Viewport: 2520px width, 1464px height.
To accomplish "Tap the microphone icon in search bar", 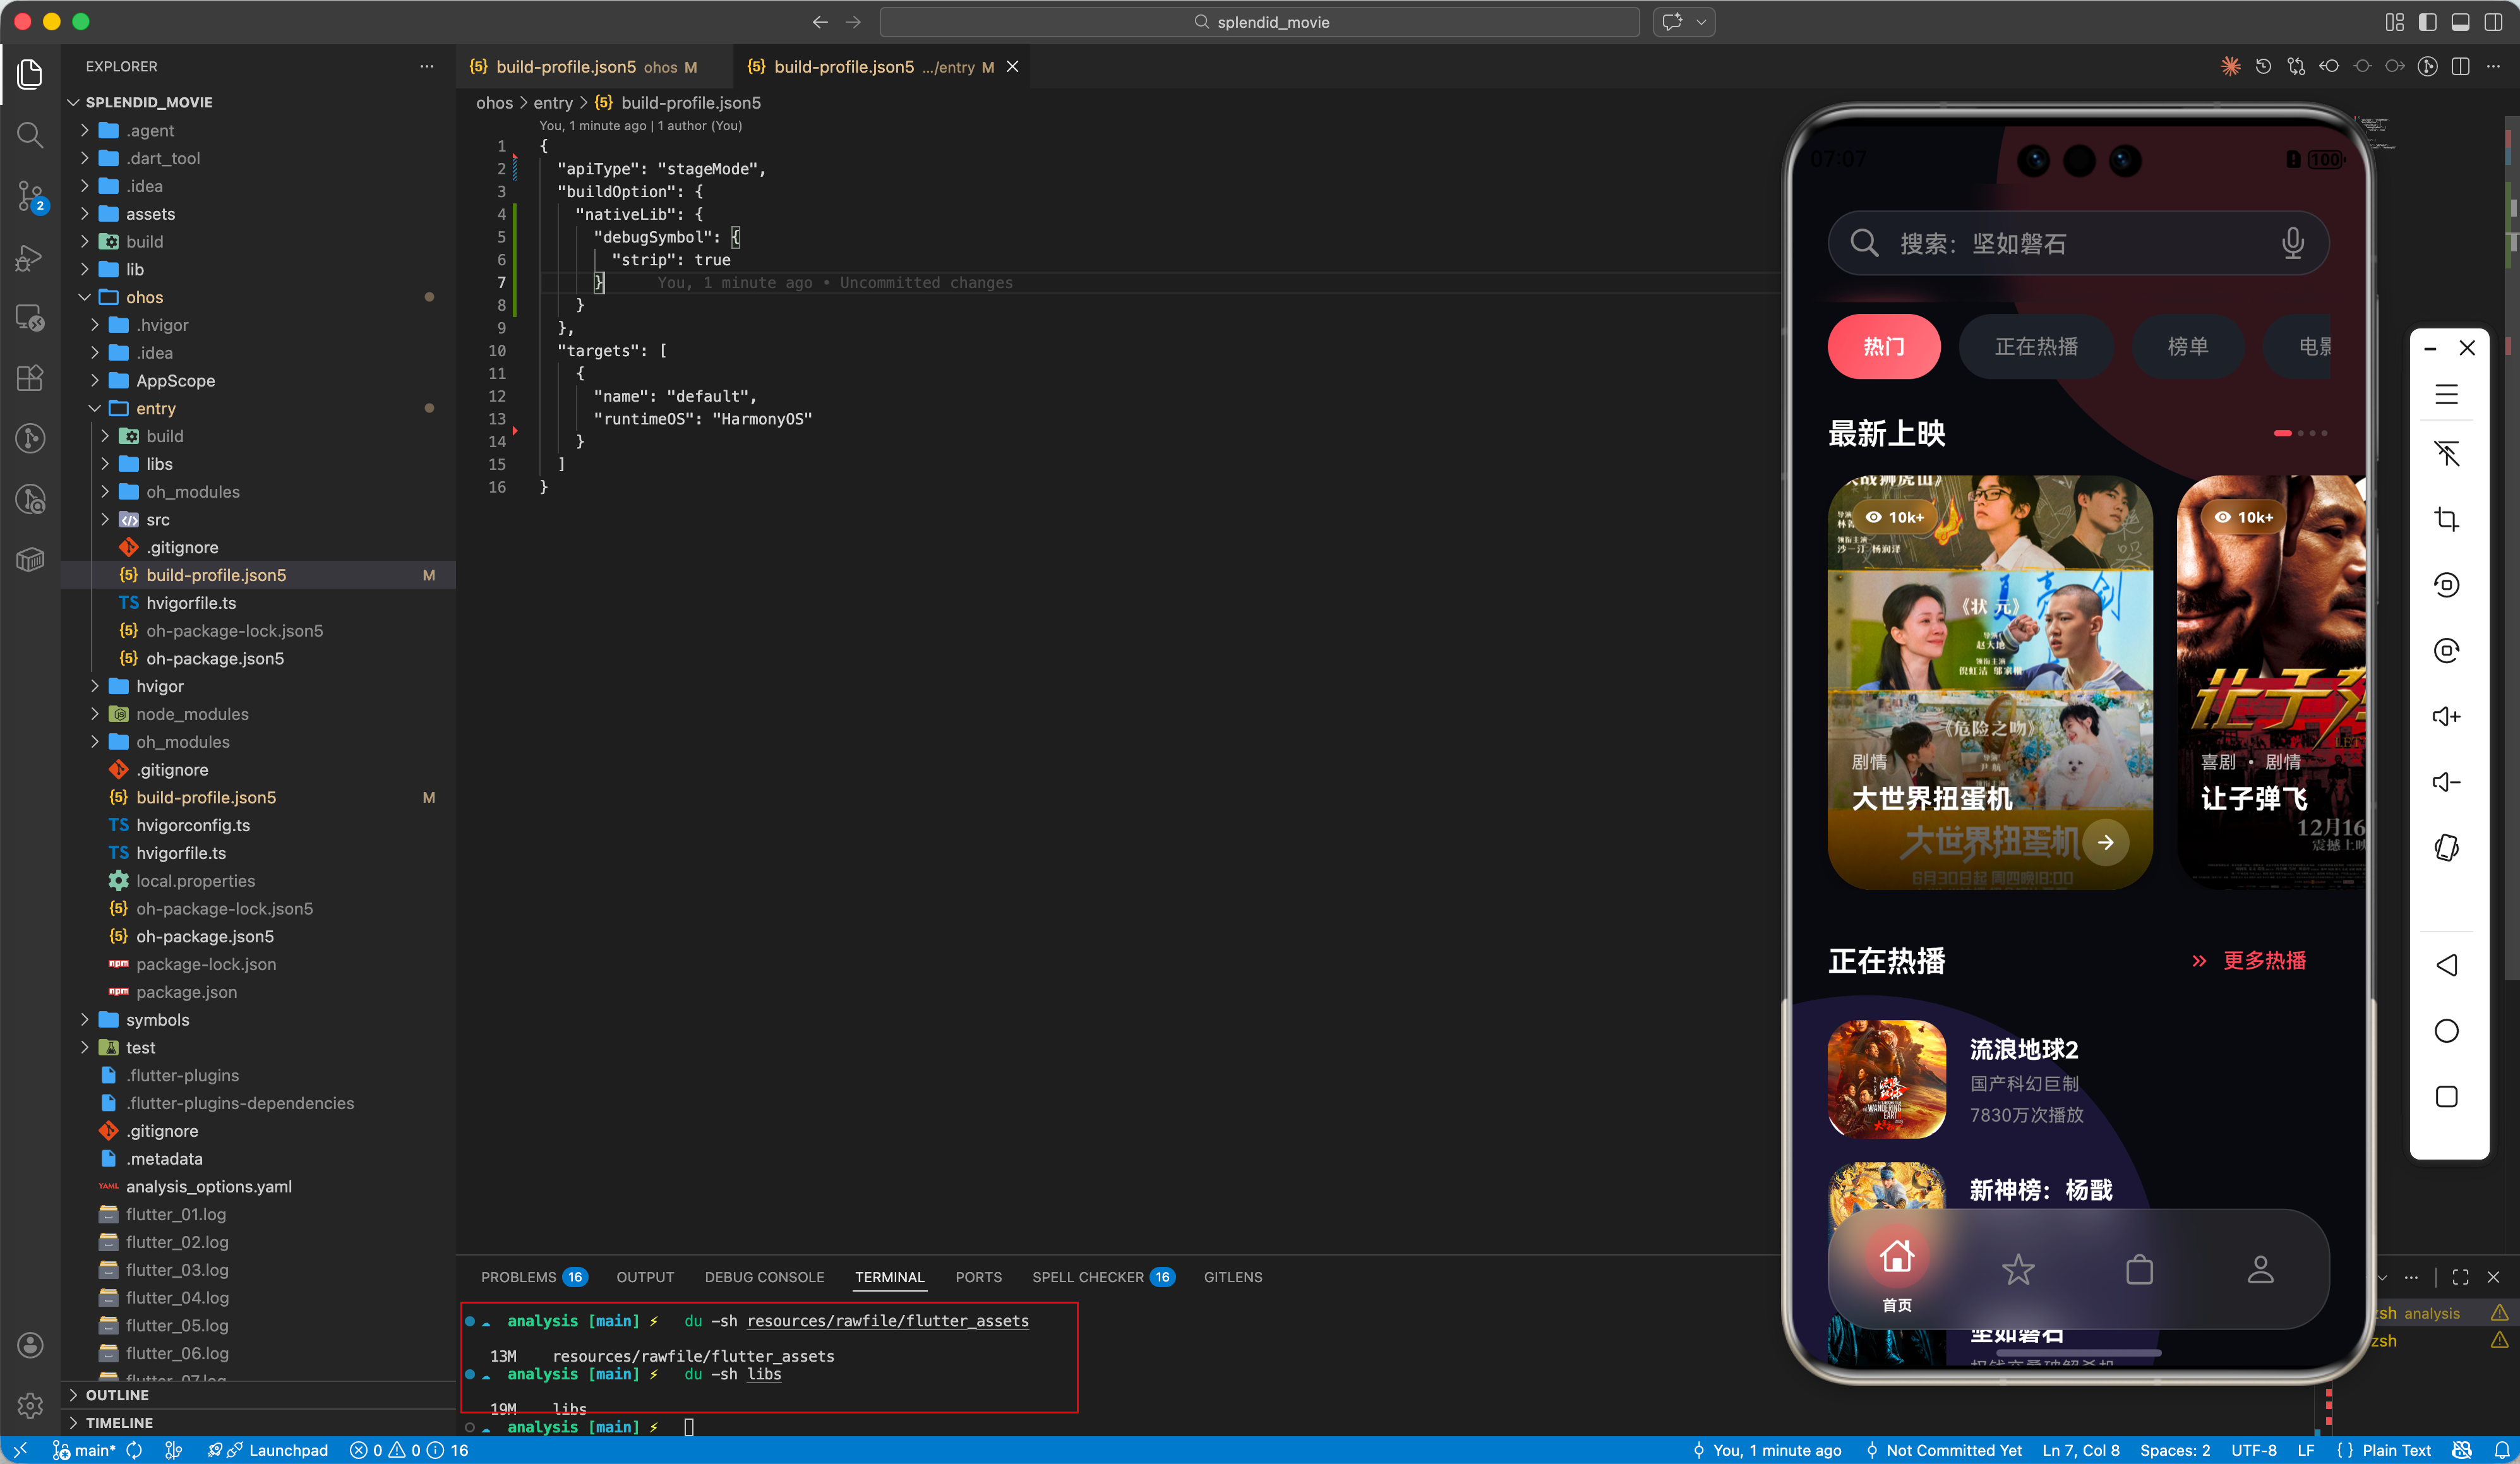I will pyautogui.click(x=2292, y=243).
